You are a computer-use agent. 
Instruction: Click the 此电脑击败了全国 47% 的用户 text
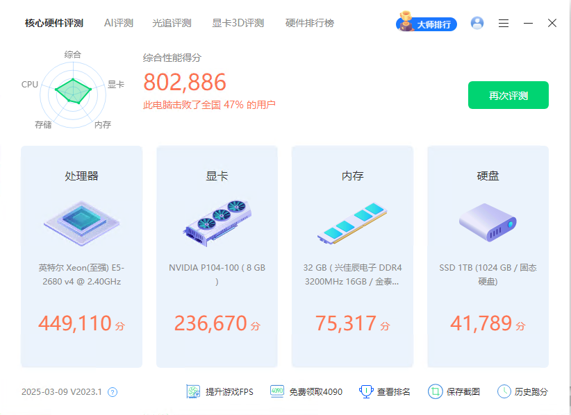click(x=209, y=105)
